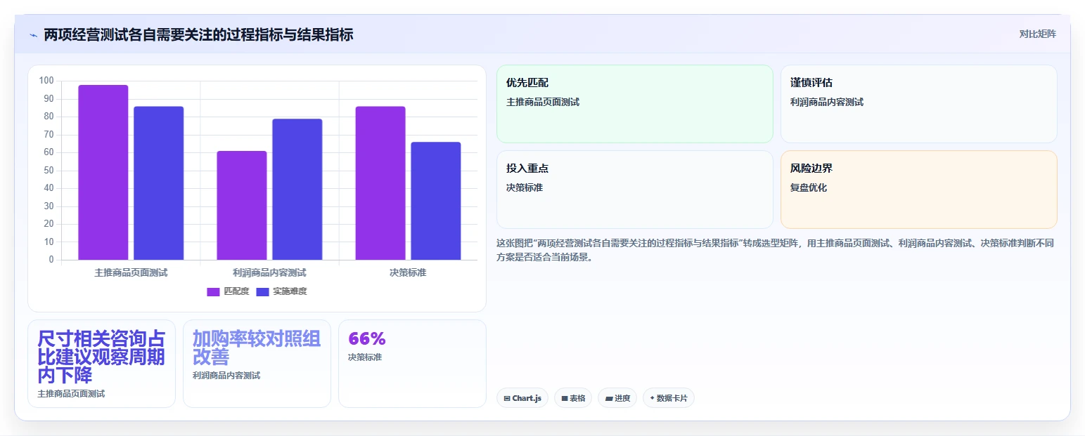Click the description paragraph starting 这张图把
This screenshot has width=1085, height=436.
[x=775, y=250]
